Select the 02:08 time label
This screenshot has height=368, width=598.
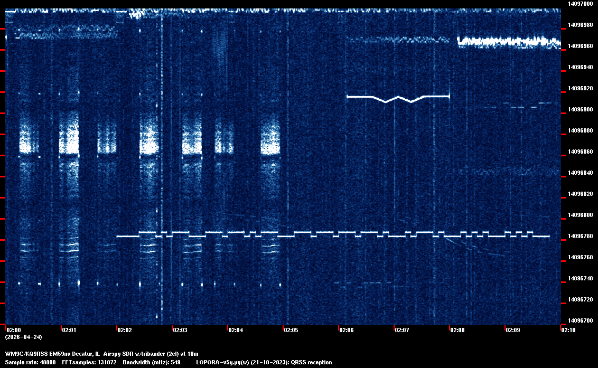tap(457, 330)
